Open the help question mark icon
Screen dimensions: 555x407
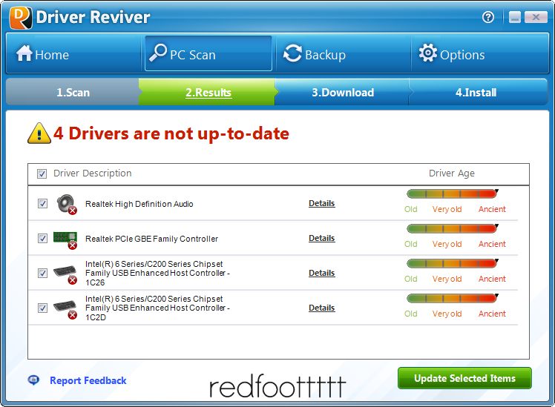[x=488, y=17]
